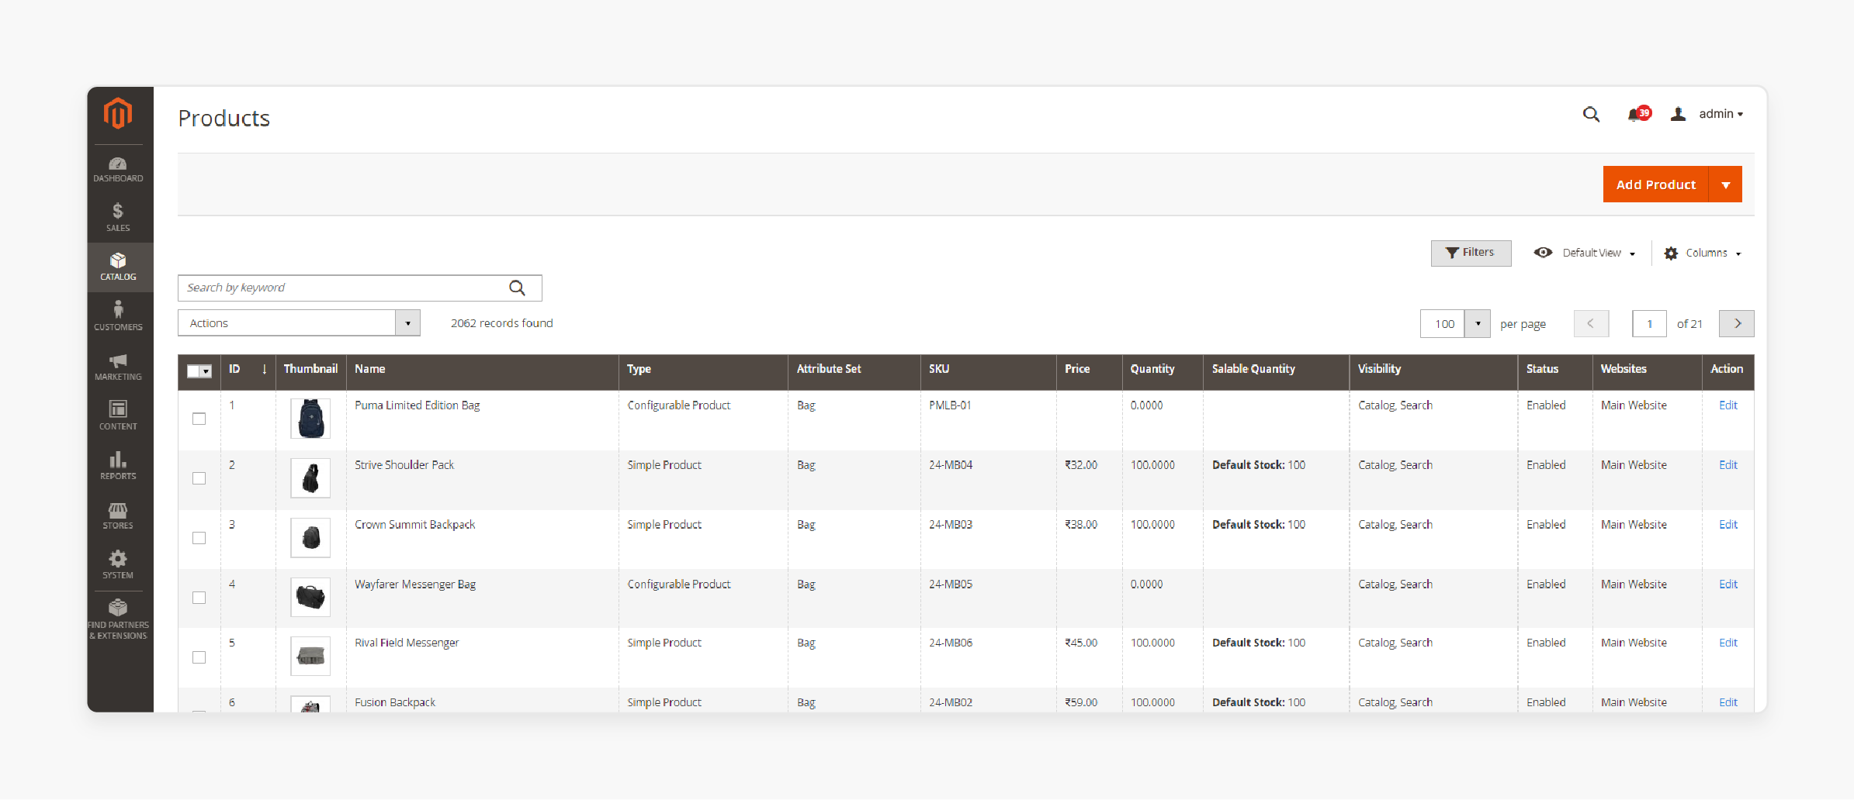Sort by Price column header
This screenshot has width=1854, height=800.
[1077, 369]
